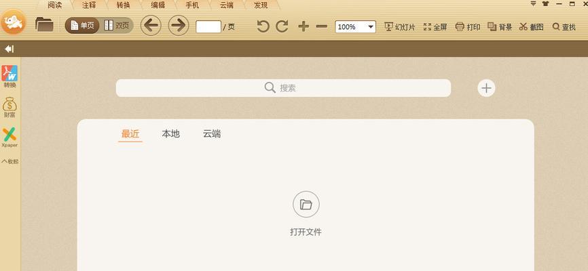Open the skin (shirt) icon in title bar
The width and height of the screenshot is (588, 271).
pos(545,4)
